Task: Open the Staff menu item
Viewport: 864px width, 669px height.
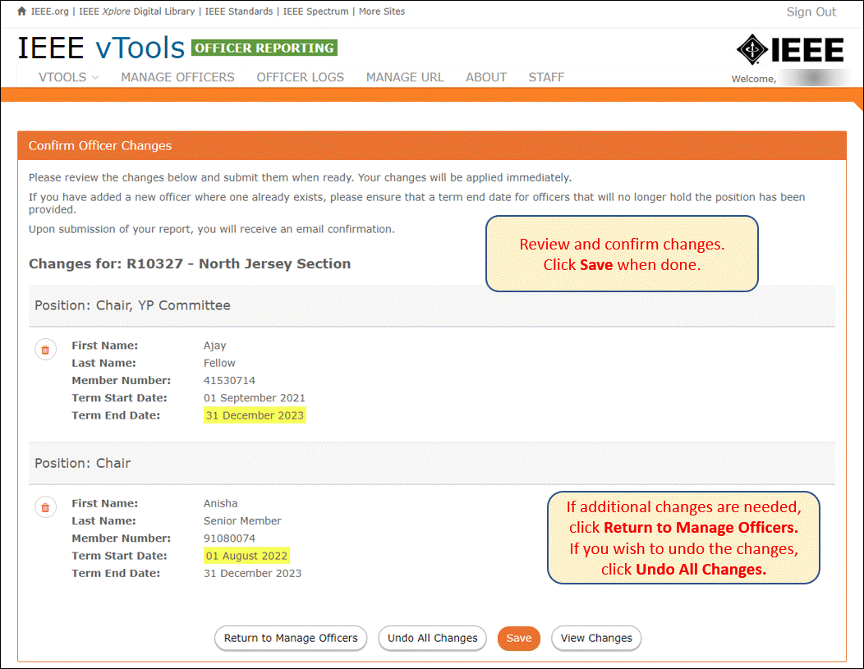Action: pos(546,77)
